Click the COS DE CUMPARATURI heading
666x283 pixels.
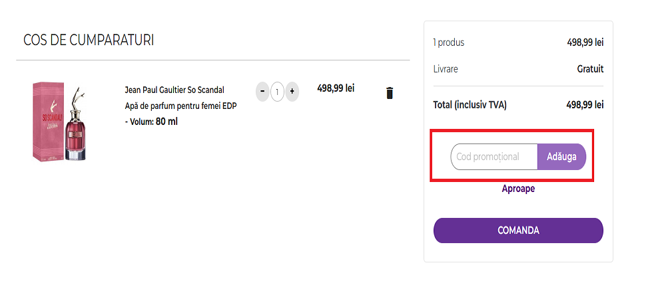pyautogui.click(x=89, y=41)
